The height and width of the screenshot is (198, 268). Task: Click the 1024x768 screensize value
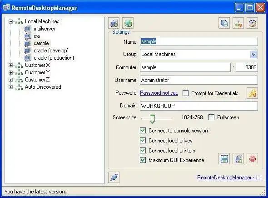(x=192, y=117)
